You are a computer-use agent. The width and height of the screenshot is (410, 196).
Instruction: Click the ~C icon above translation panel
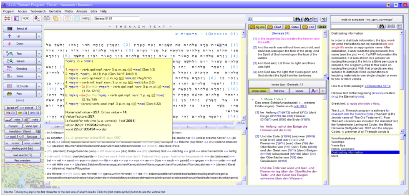tap(323, 19)
